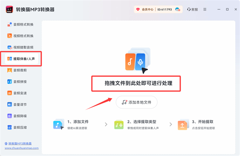Click step 2 选择提取类型 icon
The image size is (240, 156).
(119, 124)
